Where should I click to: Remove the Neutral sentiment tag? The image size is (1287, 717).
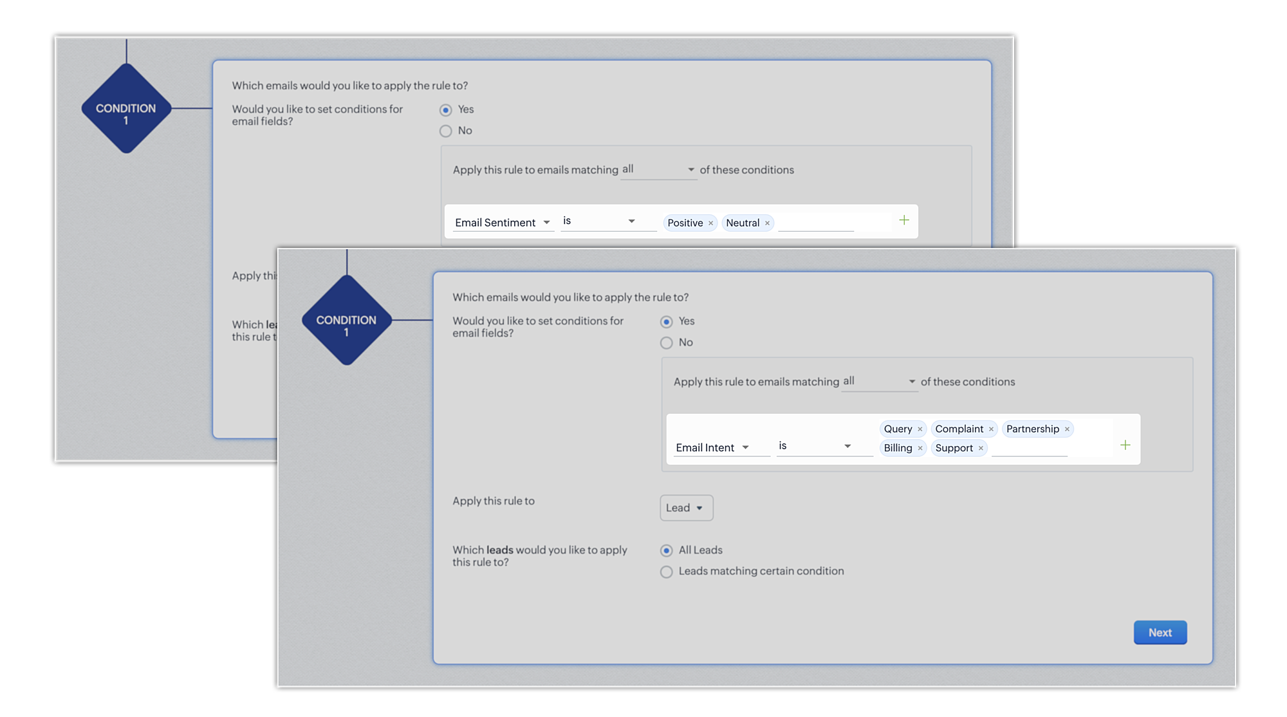pyautogui.click(x=767, y=223)
